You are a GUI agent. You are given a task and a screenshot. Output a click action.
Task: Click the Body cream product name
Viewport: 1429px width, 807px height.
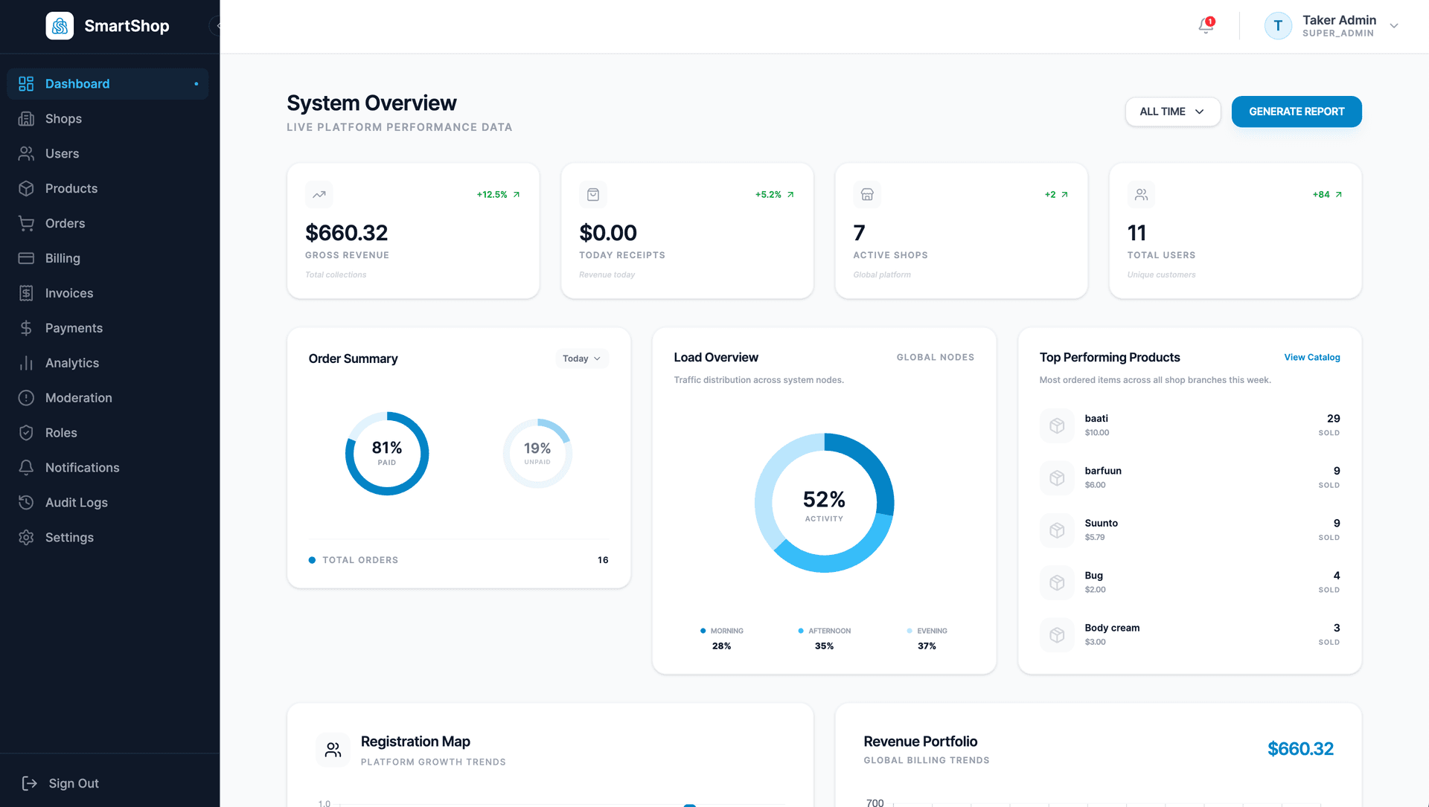[1112, 628]
